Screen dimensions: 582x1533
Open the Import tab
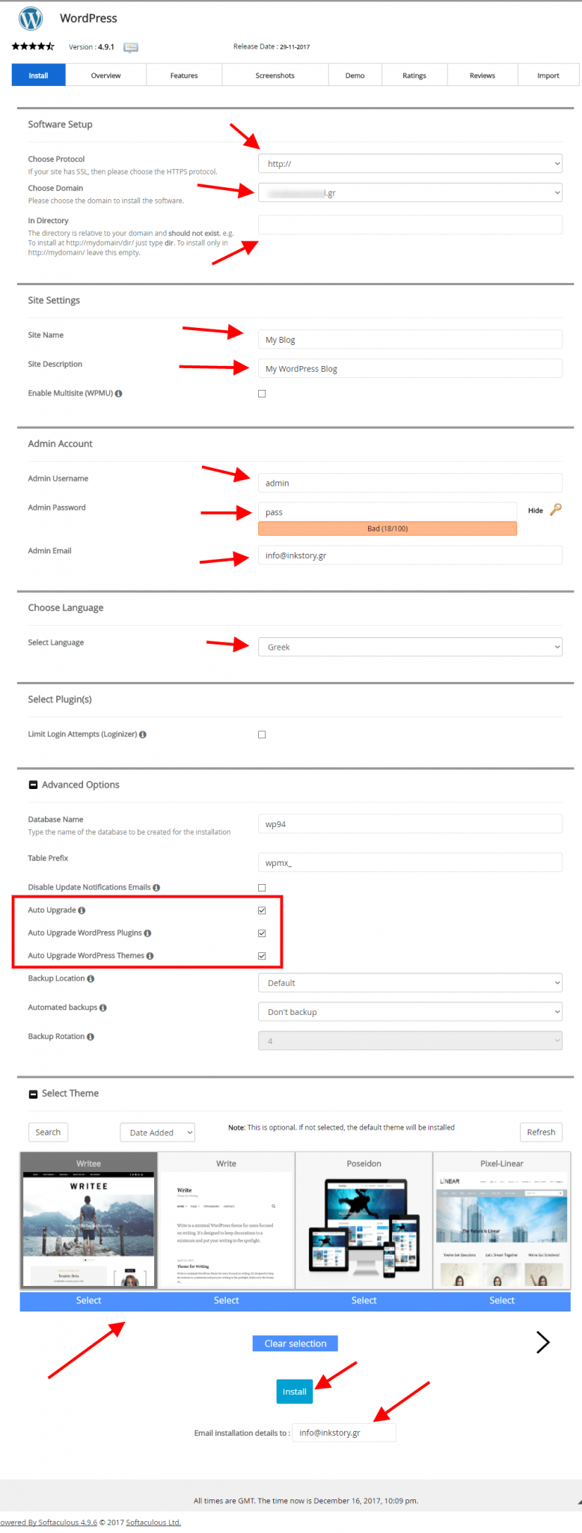[548, 76]
